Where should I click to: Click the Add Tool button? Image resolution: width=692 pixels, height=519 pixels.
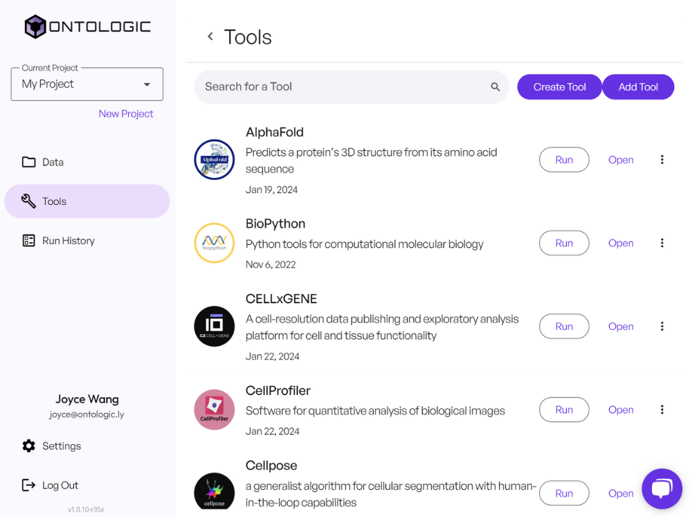click(x=637, y=86)
